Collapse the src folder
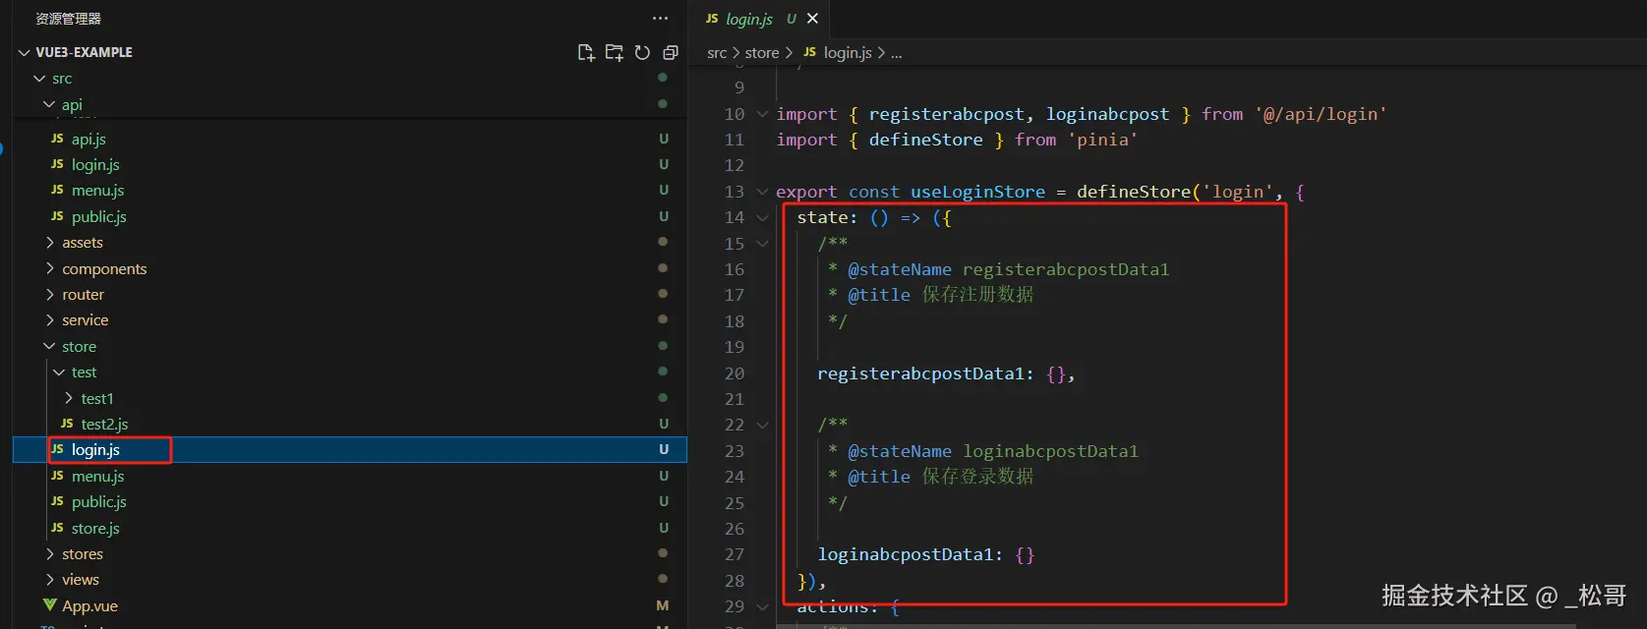Image resolution: width=1647 pixels, height=629 pixels. coord(40,79)
